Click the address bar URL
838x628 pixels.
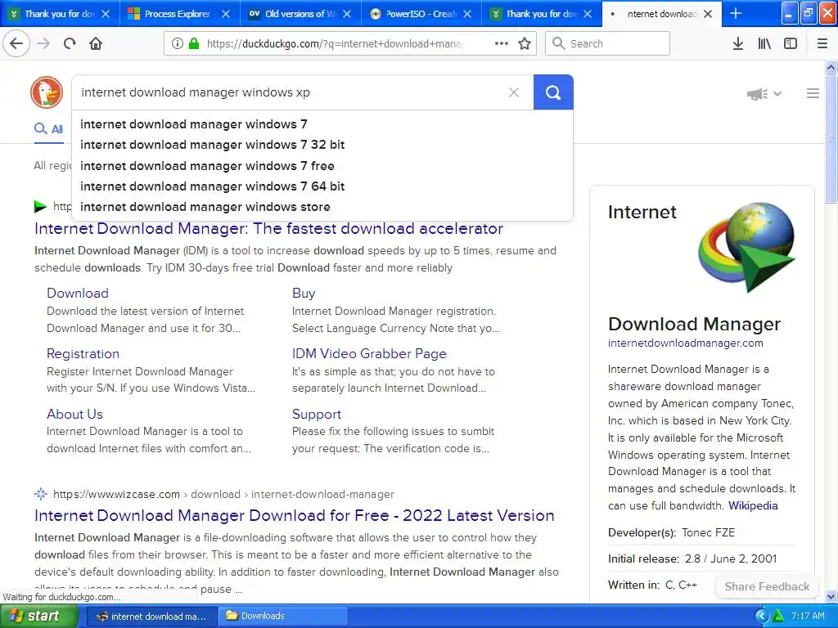point(335,43)
